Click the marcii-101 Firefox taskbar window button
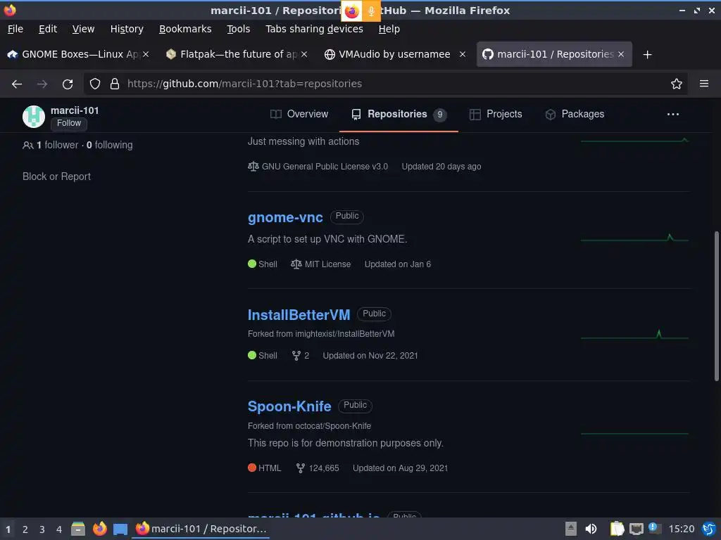The image size is (721, 540). (x=201, y=529)
